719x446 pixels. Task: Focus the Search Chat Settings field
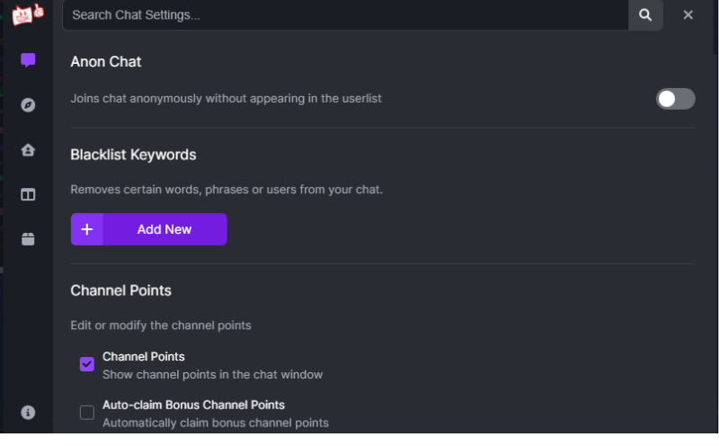[345, 15]
